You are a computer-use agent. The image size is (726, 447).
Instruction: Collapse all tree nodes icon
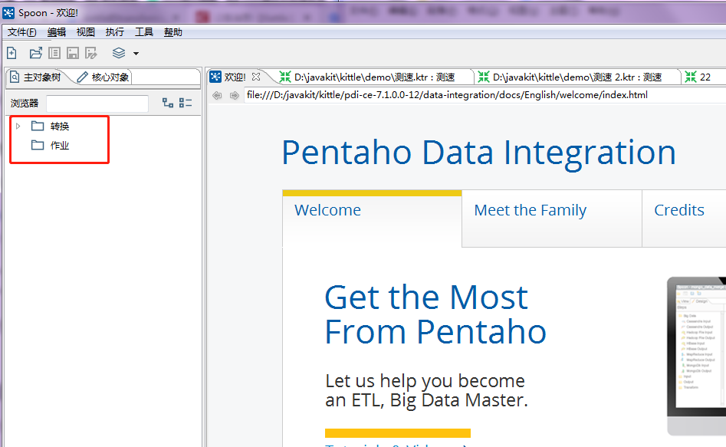[186, 103]
